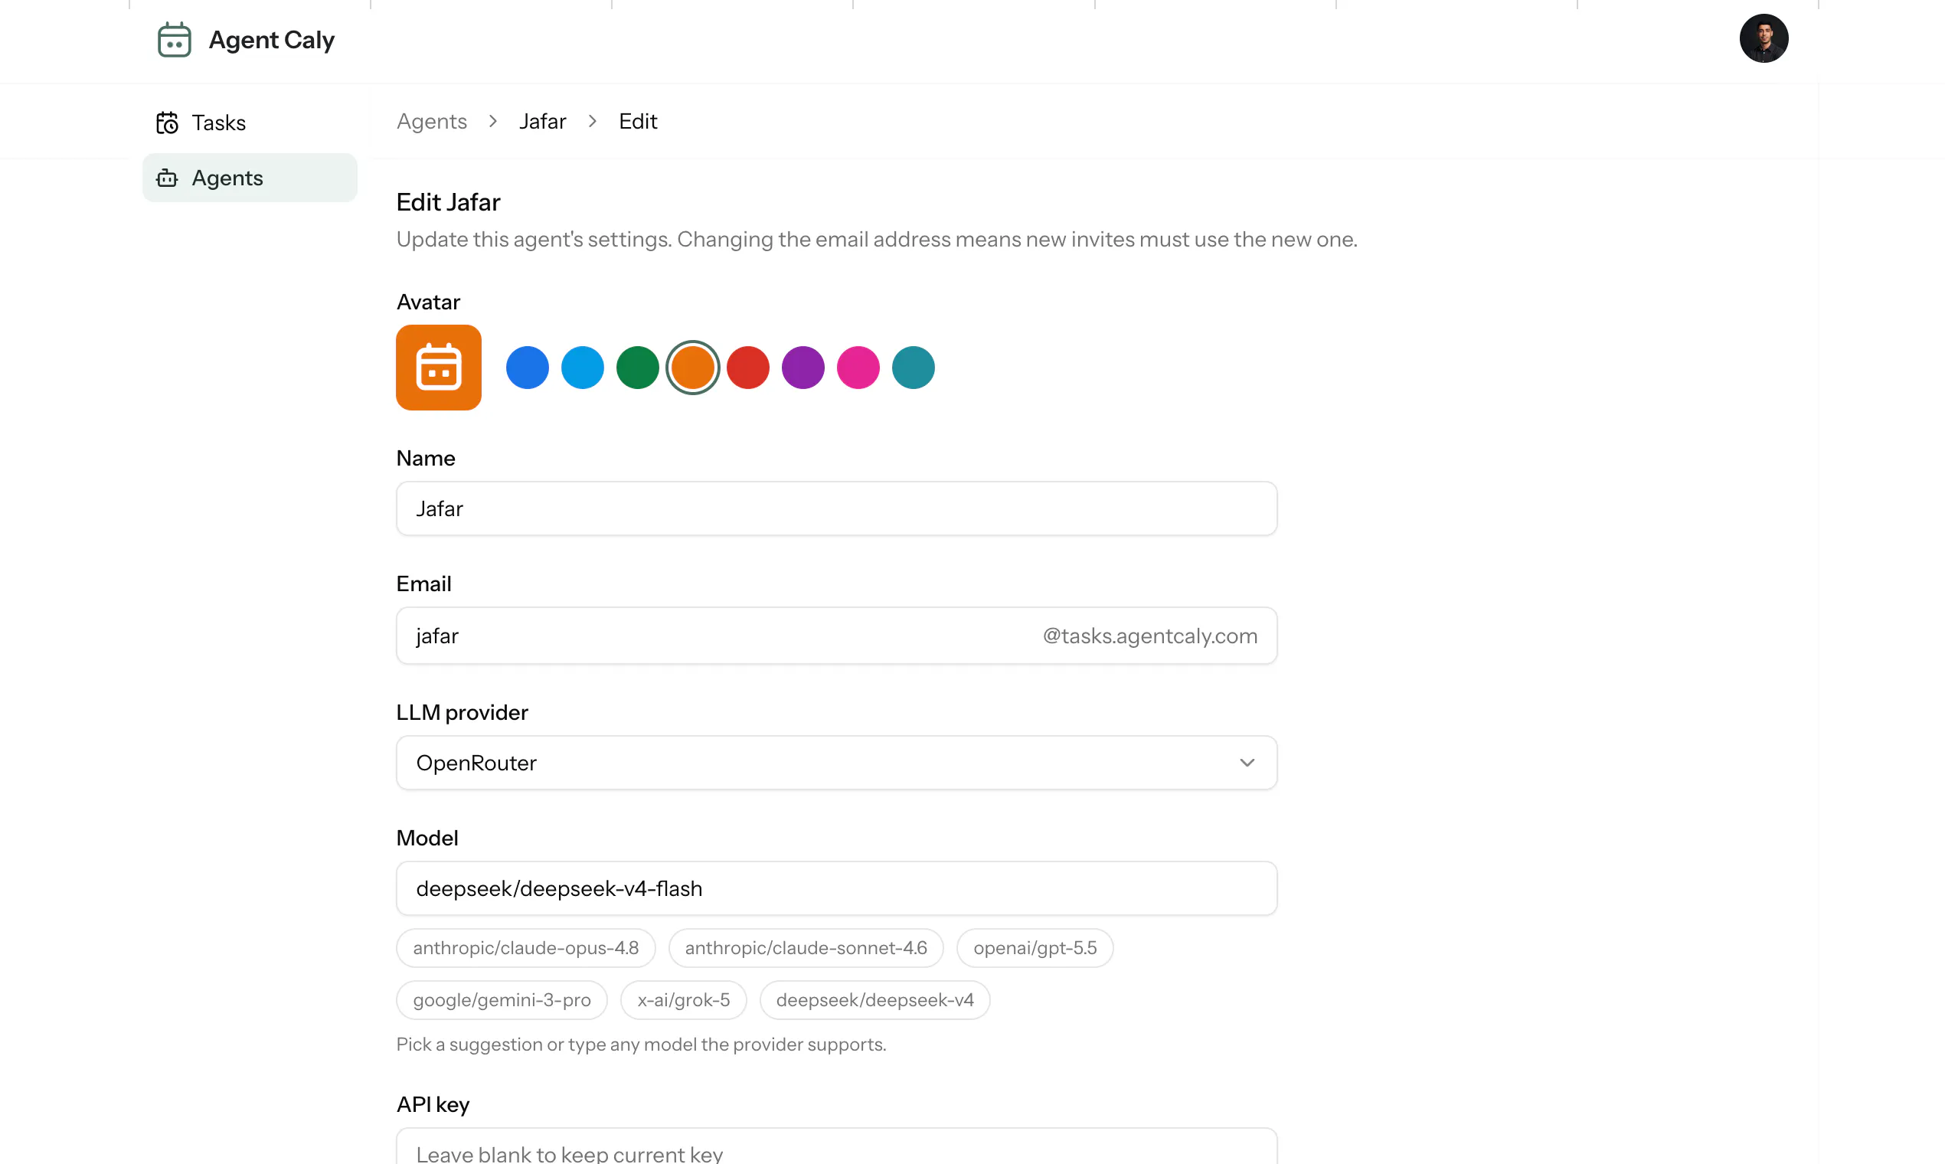Pick the purple avatar color
The image size is (1945, 1164).
tap(803, 368)
